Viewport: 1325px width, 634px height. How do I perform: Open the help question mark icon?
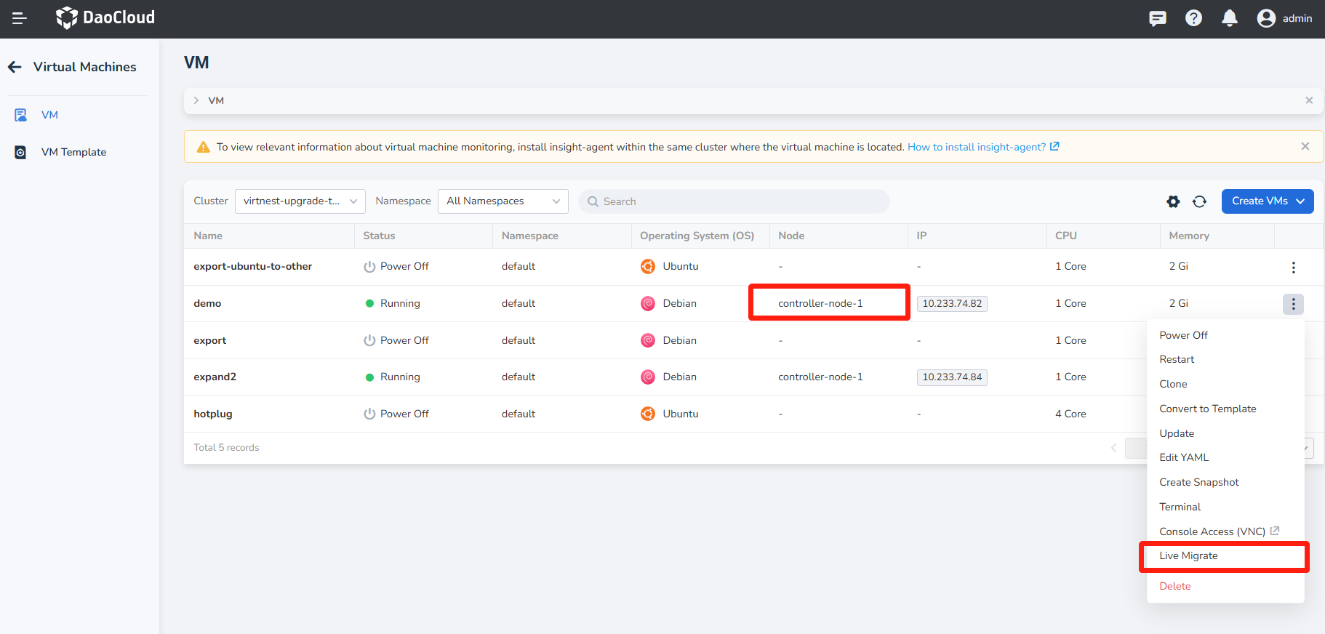pyautogui.click(x=1193, y=18)
